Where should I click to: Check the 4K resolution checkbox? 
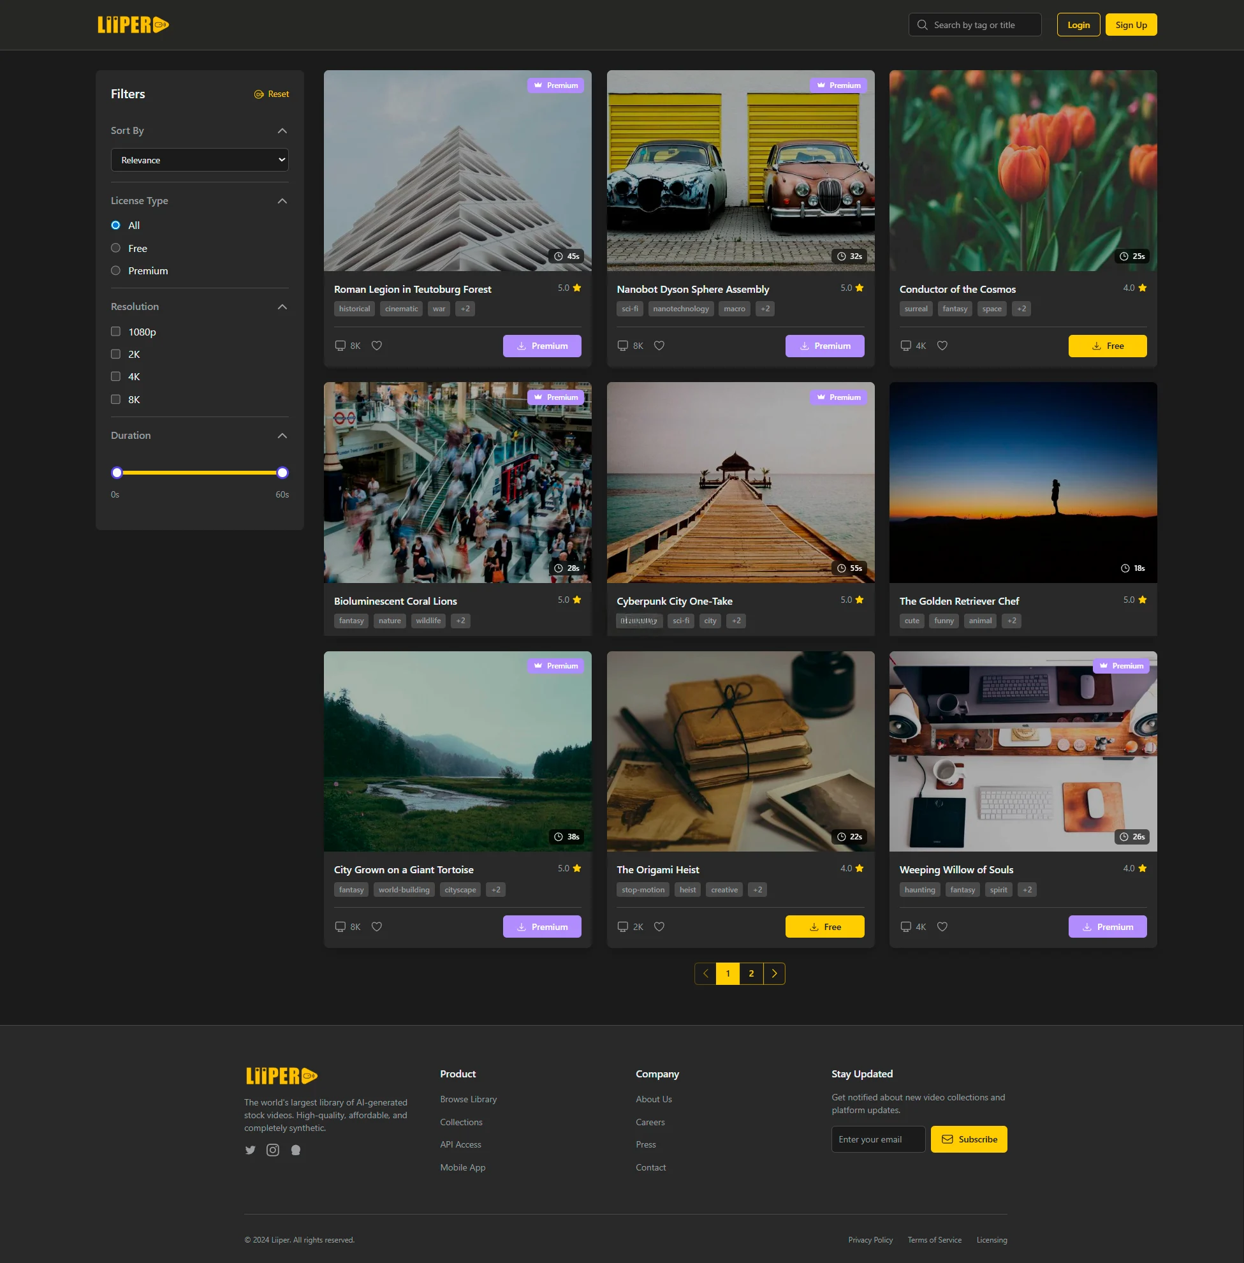115,376
